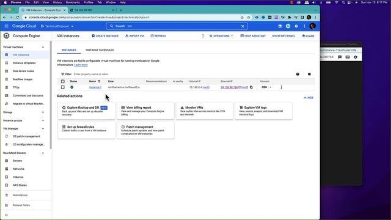Viewport: 391px width, 220px height.
Task: Open the Chrome History menu
Action: coord(57,2)
